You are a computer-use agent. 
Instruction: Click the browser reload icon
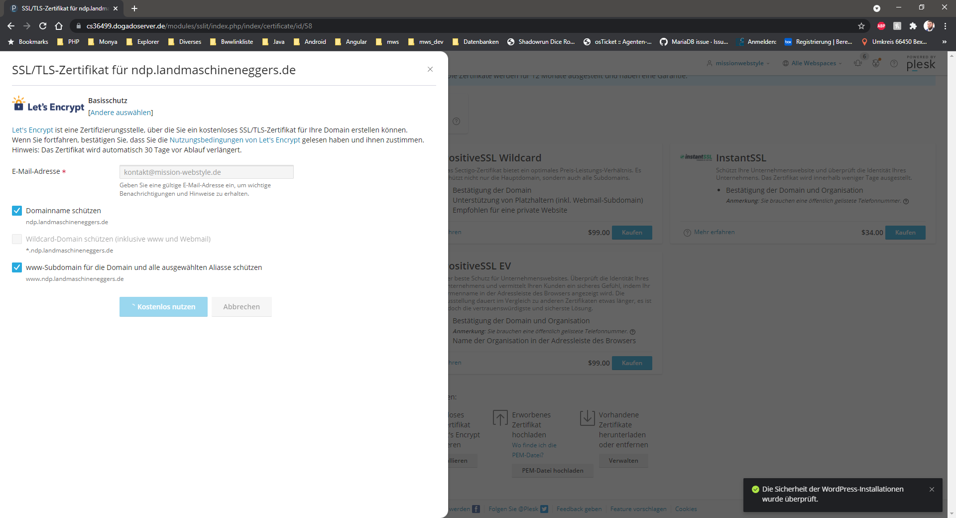(43, 26)
